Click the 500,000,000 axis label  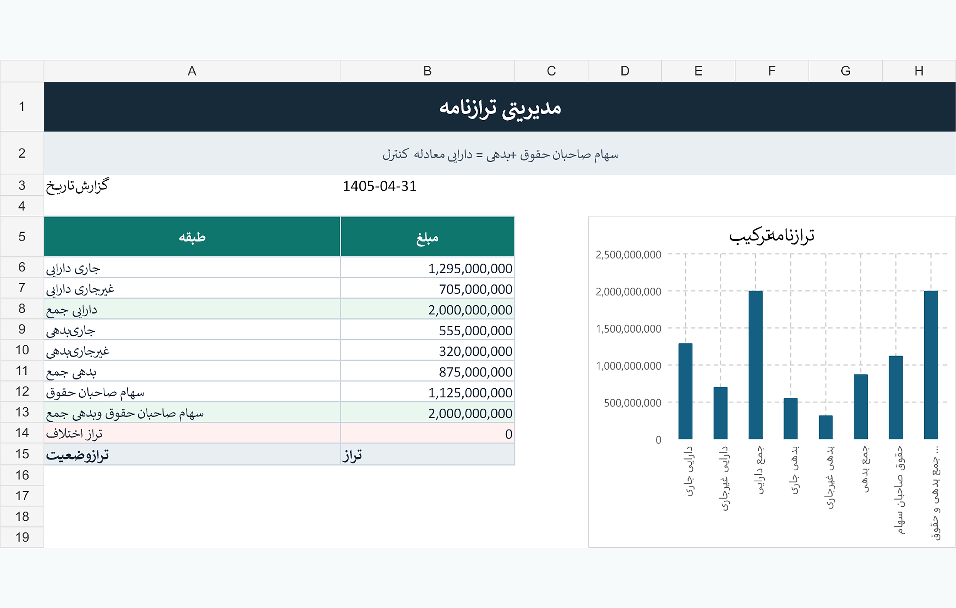pyautogui.click(x=632, y=403)
